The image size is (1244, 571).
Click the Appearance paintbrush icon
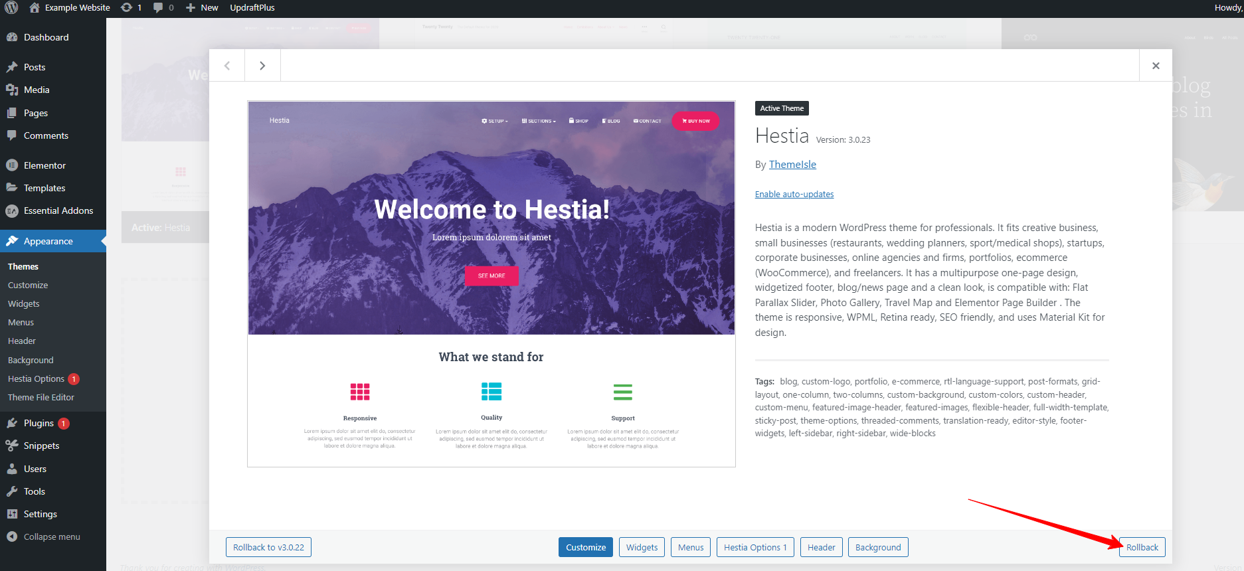coord(12,241)
